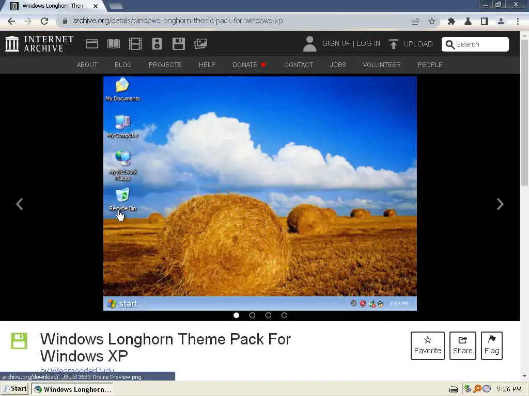Click the flask labs icon in toolbar
Screen dimensions: 529x396
click(468, 21)
